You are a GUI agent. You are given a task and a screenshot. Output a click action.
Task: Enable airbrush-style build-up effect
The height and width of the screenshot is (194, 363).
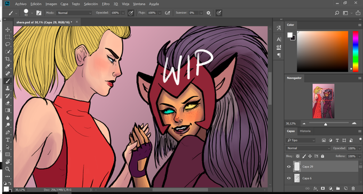point(167,13)
